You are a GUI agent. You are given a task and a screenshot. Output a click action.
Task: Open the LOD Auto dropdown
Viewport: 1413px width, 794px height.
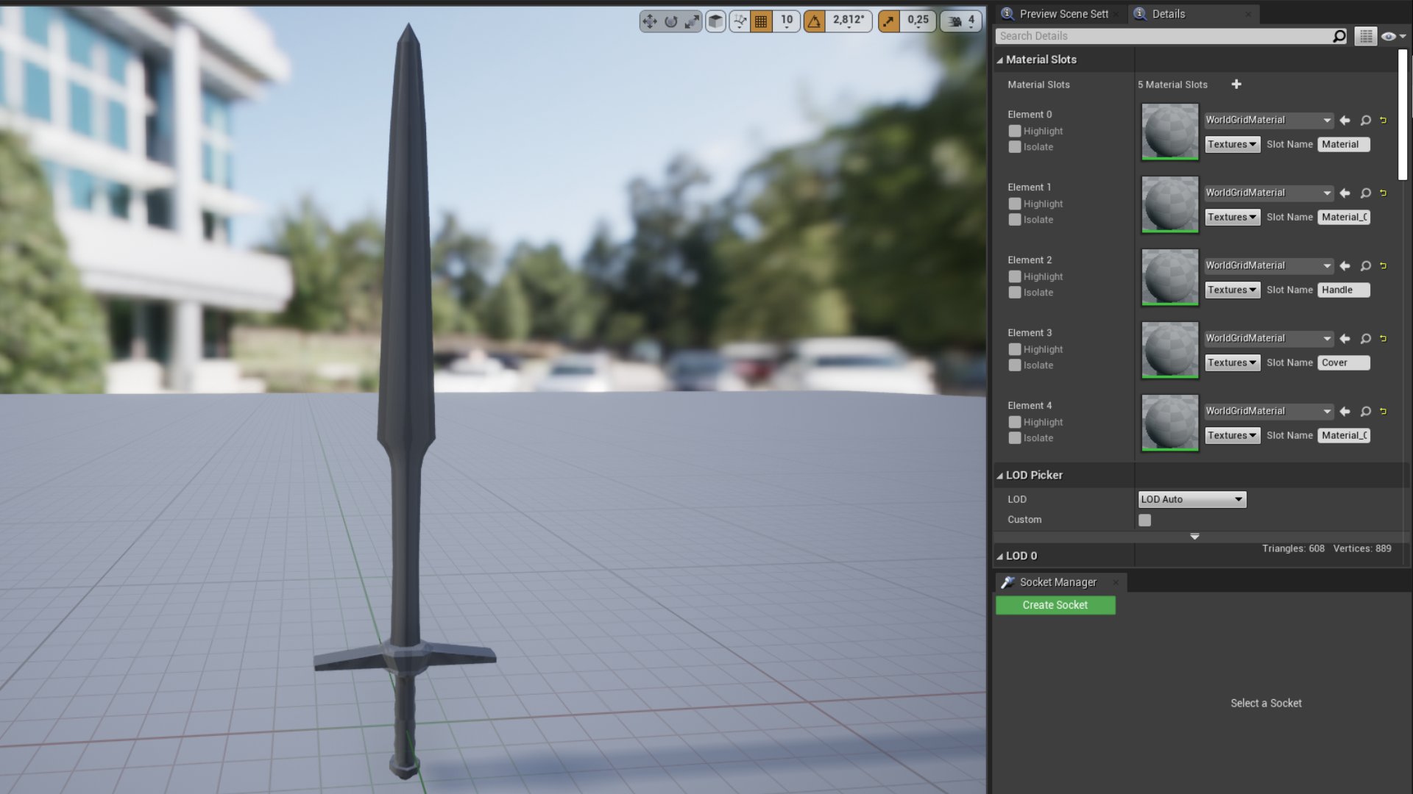1191,499
